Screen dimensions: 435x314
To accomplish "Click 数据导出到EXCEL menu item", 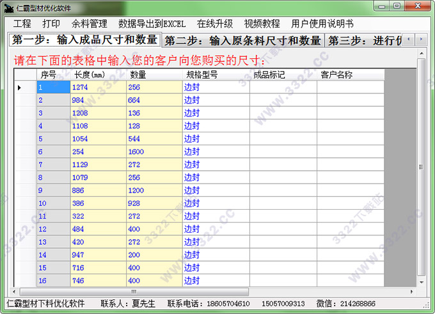I will 152,24.
